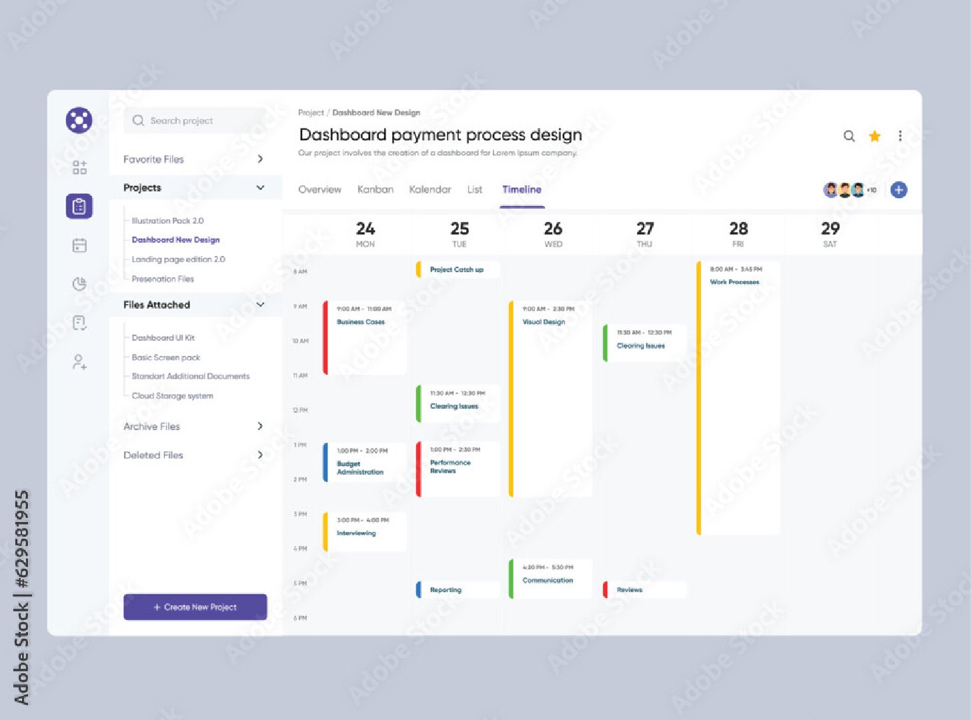Select the projects clipboard sidebar icon
Screen dimensions: 971x720
coord(79,207)
